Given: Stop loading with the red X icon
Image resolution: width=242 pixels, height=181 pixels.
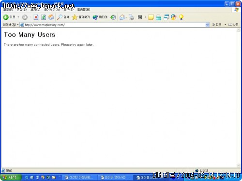Looking at the screenshot, I should [36, 17].
